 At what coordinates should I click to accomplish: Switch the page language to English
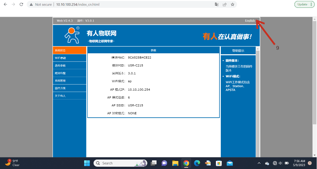250,20
